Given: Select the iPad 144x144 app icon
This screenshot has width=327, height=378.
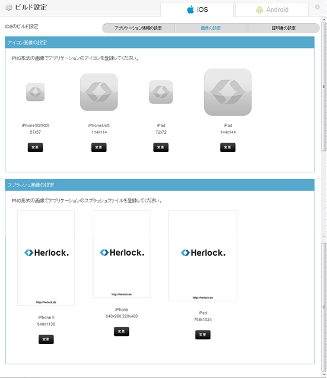Looking at the screenshot, I should pyautogui.click(x=228, y=92).
